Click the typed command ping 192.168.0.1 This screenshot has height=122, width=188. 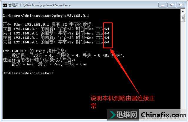click(x=71, y=16)
